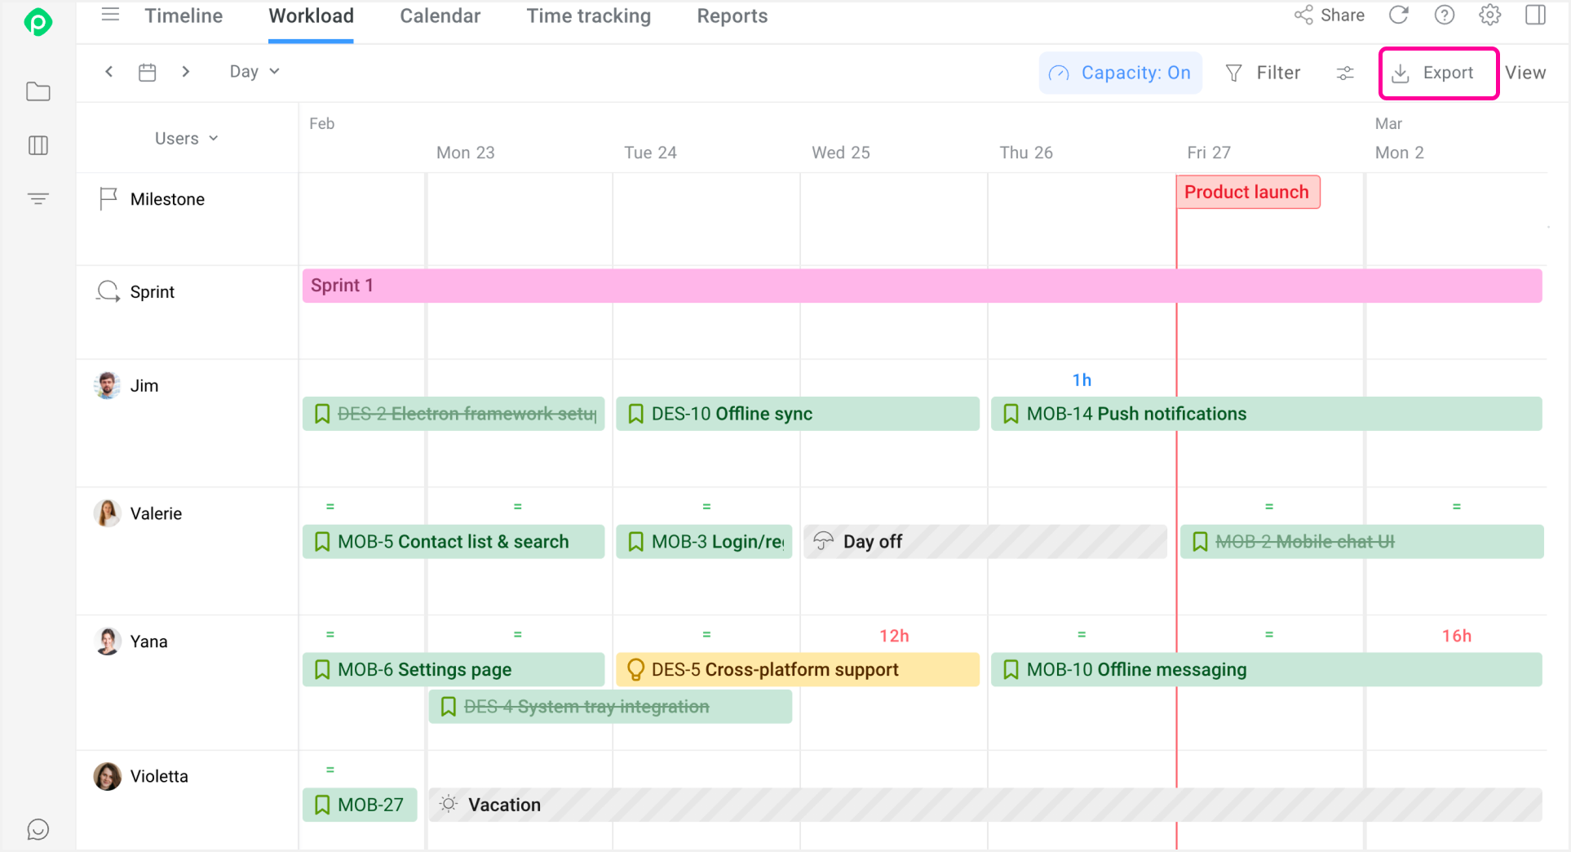The width and height of the screenshot is (1571, 852).
Task: Open Violetta's MOB-27 task
Action: [360, 805]
